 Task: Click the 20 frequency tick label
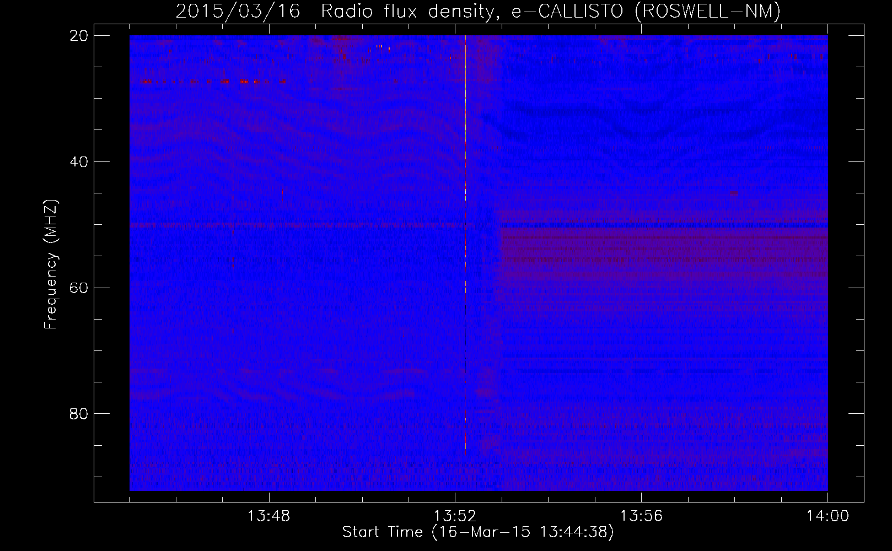point(79,36)
